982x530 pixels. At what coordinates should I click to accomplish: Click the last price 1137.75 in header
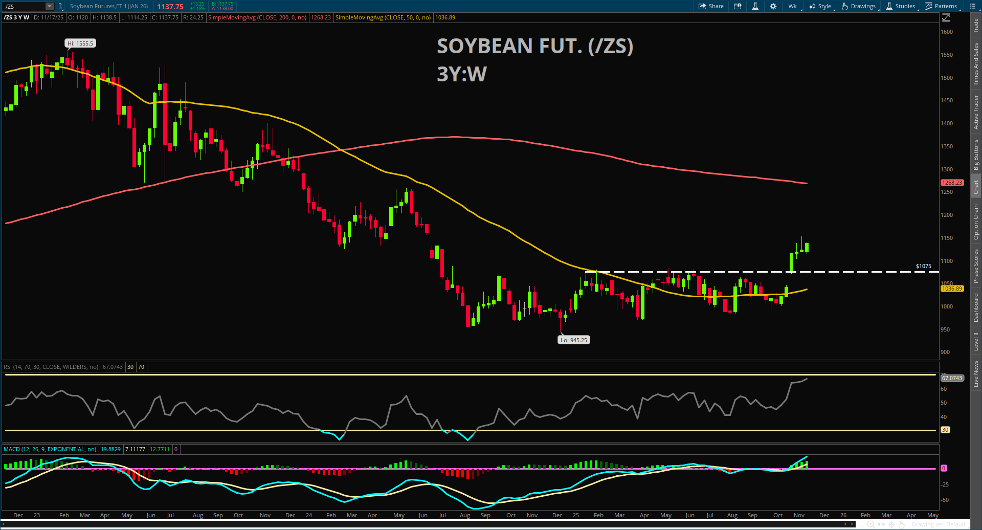click(x=170, y=7)
